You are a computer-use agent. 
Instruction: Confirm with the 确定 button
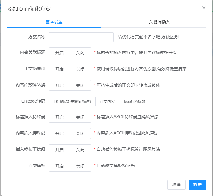pyautogui.click(x=197, y=185)
